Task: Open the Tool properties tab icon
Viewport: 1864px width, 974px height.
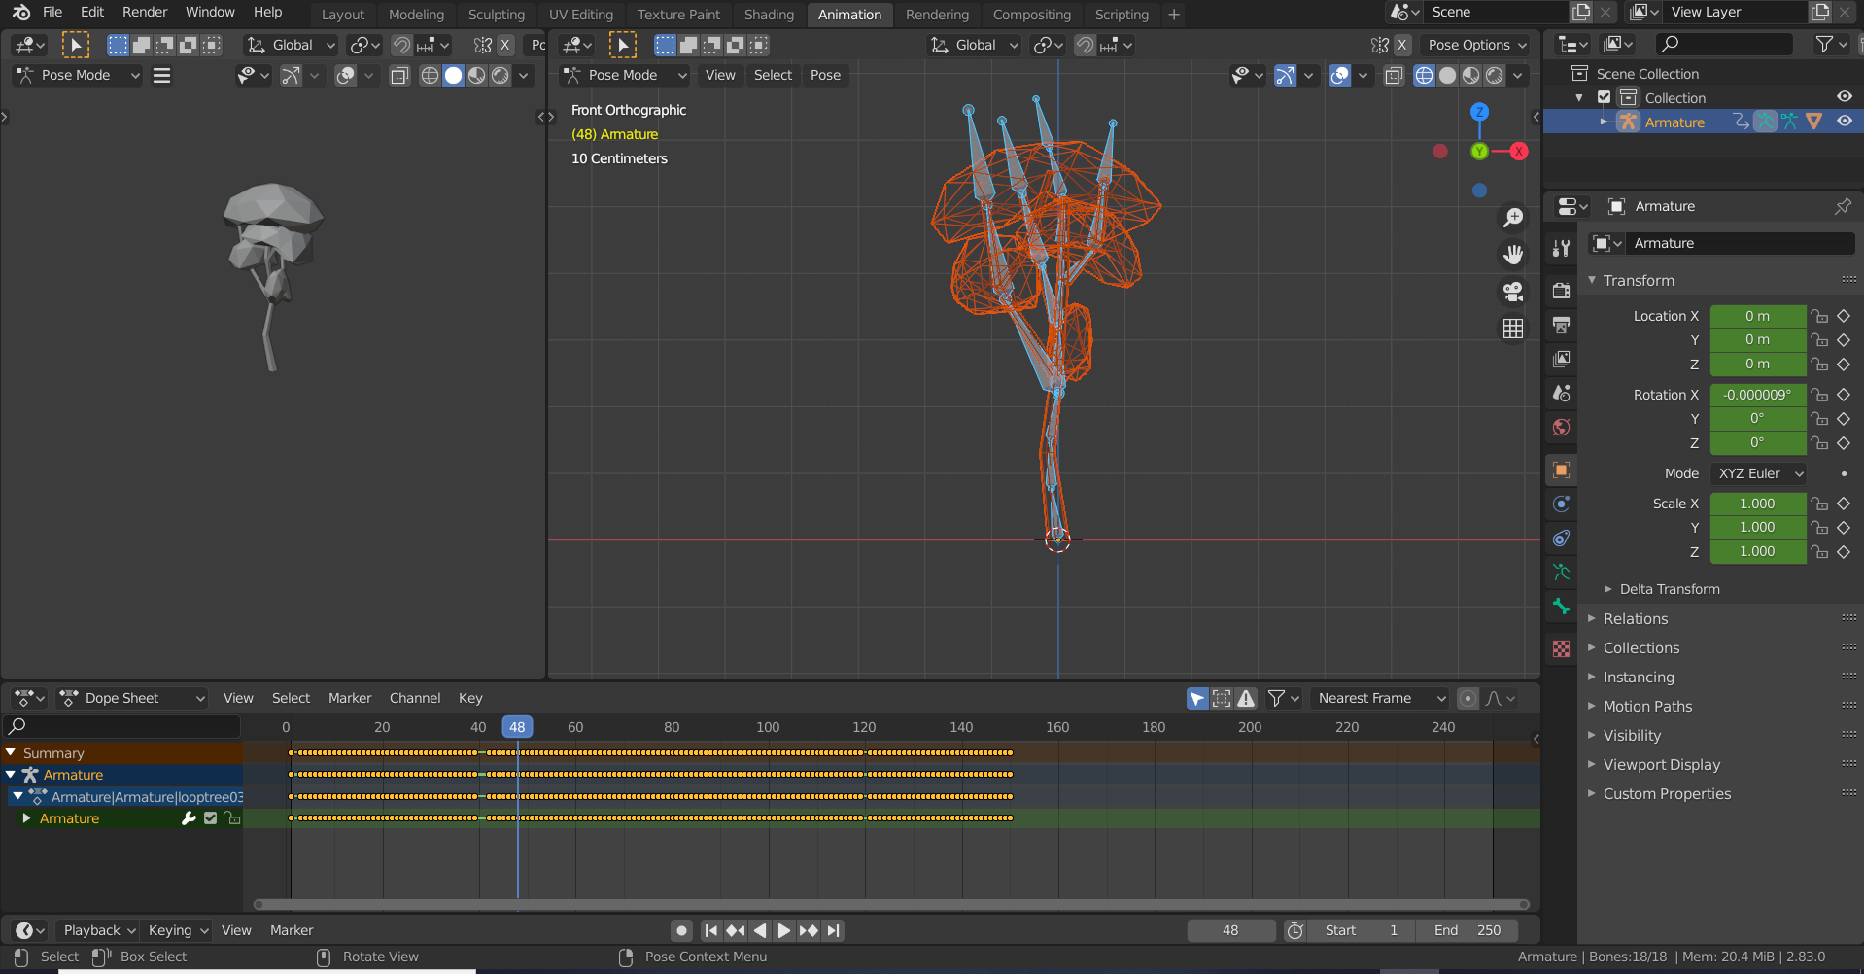Action: click(x=1561, y=248)
